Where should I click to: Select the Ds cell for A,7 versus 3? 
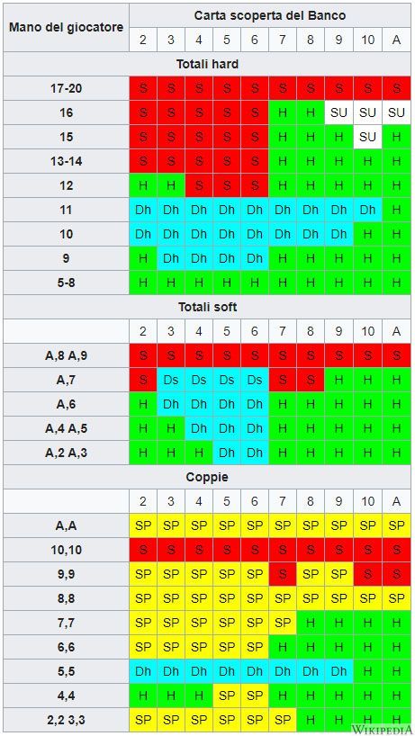click(171, 380)
